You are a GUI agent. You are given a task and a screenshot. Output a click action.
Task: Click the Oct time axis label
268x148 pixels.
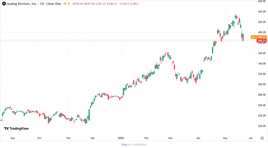39,138
